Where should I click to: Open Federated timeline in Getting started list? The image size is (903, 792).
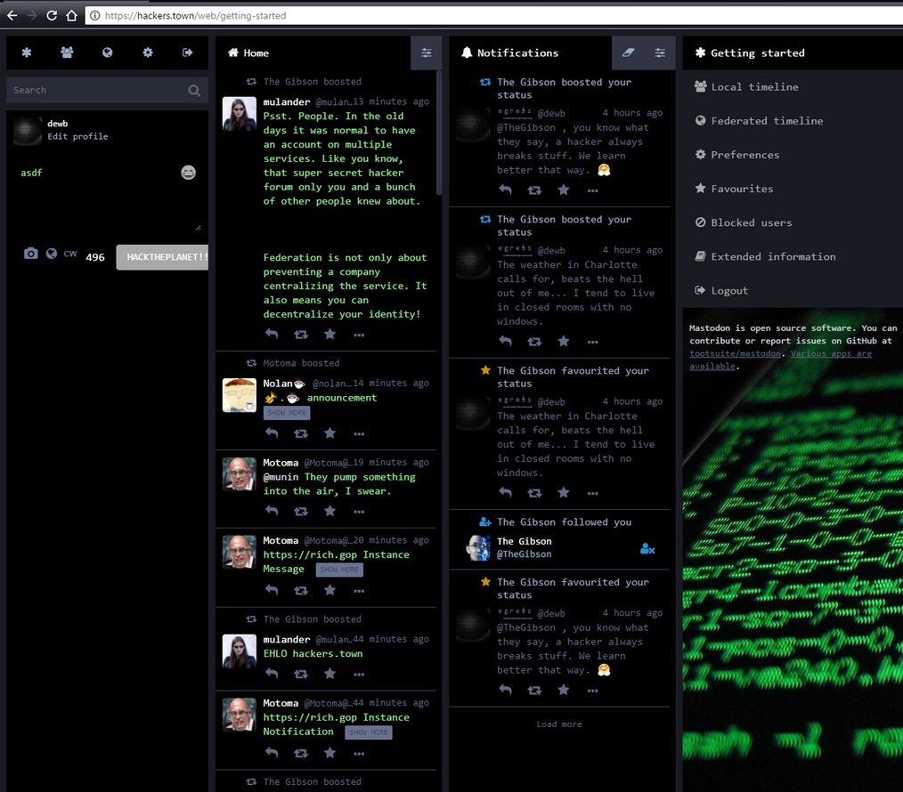[793, 121]
